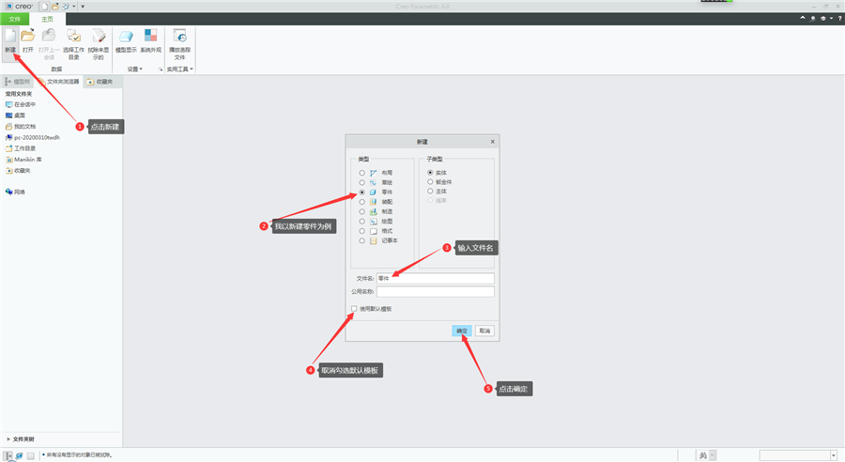This screenshot has width=845, height=462.
Task: Open 收藏夹 (Favorites) entry in folder list
Action: (18, 170)
